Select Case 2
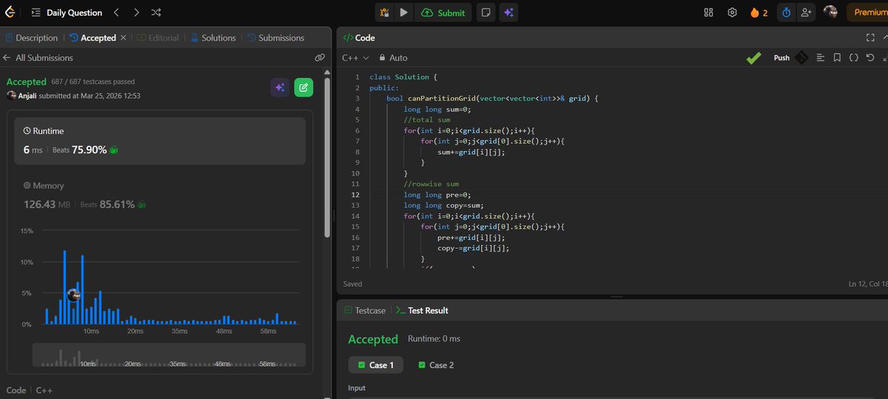888x399 pixels. (x=436, y=365)
